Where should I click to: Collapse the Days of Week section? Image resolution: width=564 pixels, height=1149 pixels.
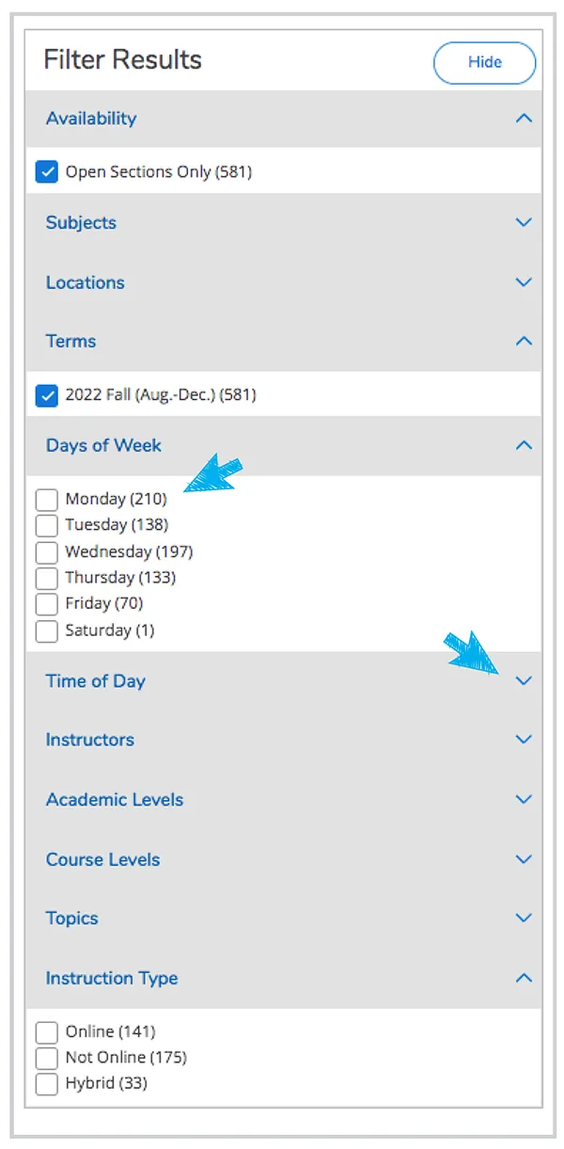pyautogui.click(x=524, y=445)
